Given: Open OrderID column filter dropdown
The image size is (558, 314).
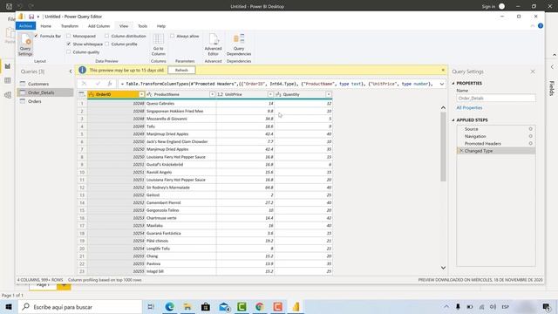Looking at the screenshot, I should point(141,94).
